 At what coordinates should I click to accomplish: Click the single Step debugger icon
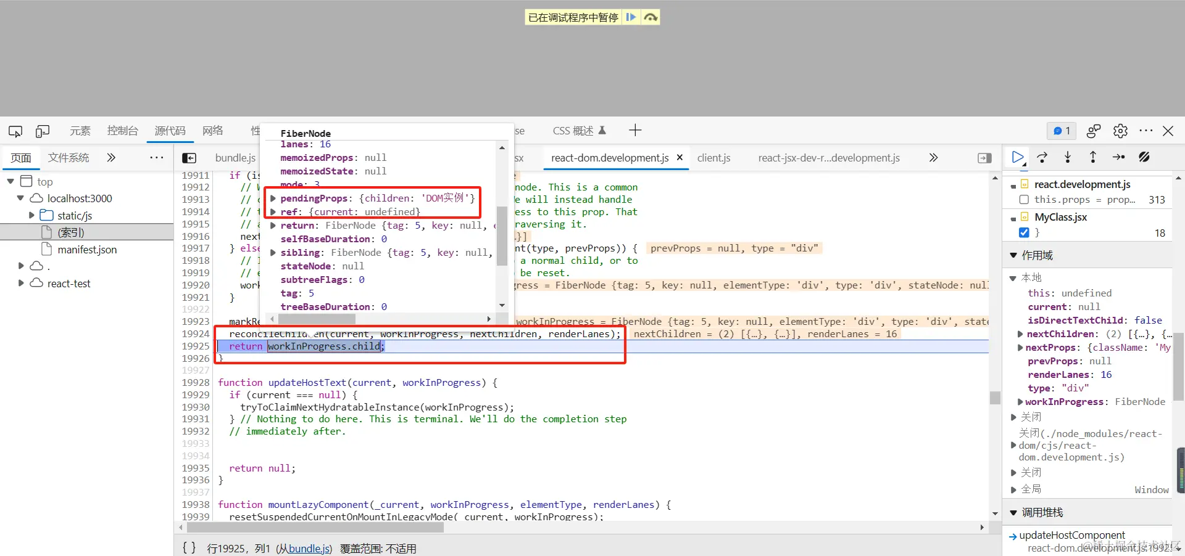1118,158
